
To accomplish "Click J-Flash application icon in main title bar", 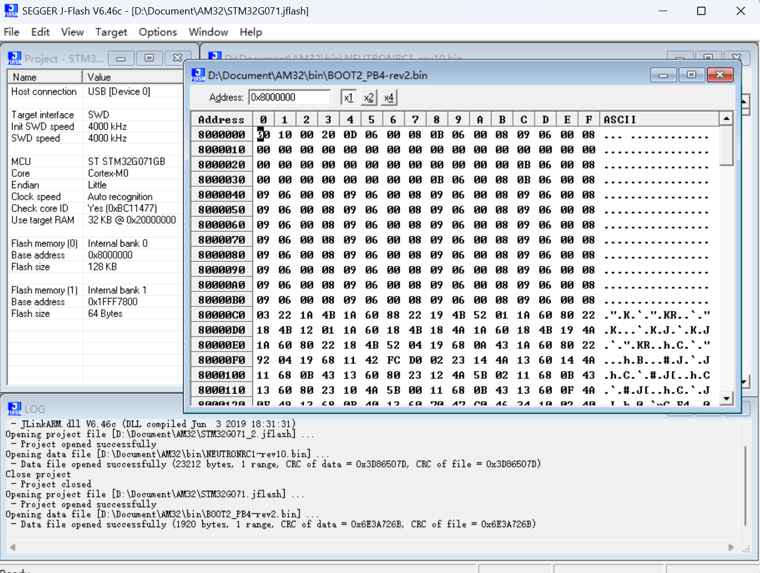I will 11,11.
